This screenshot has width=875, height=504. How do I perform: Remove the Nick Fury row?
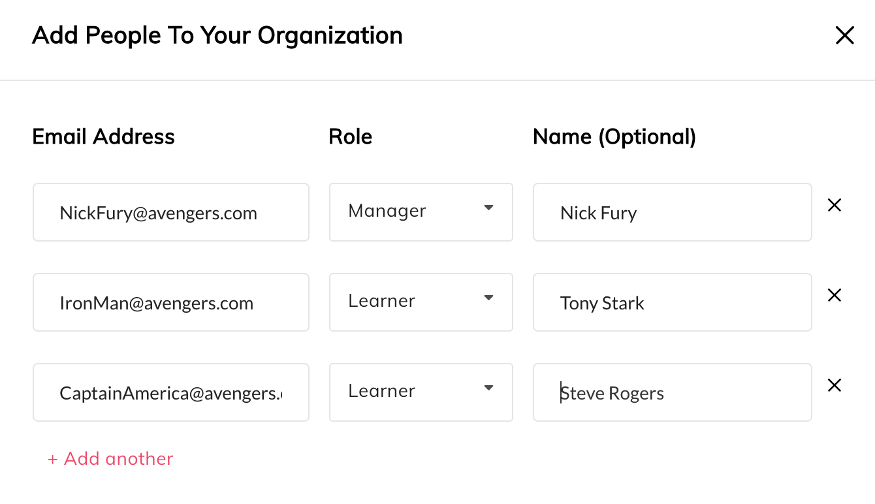pos(834,206)
